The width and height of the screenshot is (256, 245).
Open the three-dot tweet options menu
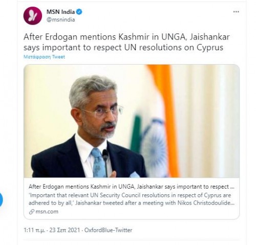[236, 12]
